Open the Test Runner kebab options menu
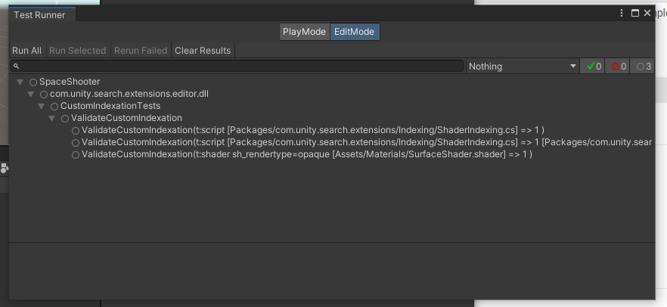The image size is (667, 307). pyautogui.click(x=622, y=14)
